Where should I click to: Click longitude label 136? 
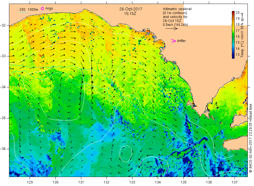click(x=209, y=182)
